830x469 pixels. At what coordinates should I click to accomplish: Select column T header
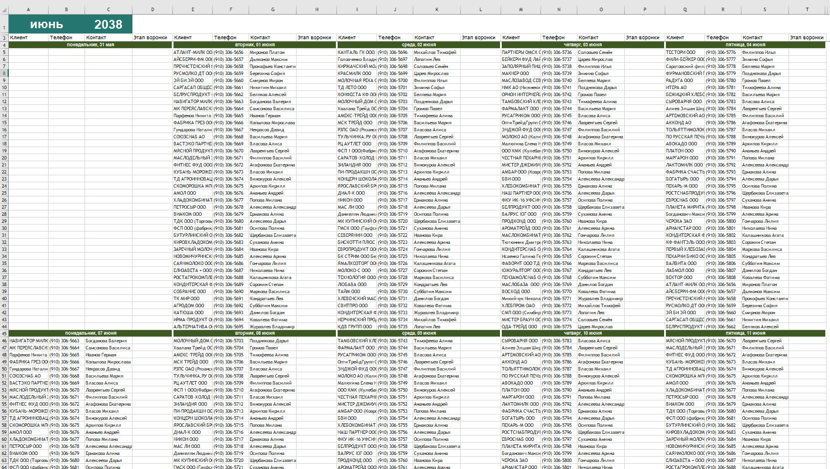[807, 10]
